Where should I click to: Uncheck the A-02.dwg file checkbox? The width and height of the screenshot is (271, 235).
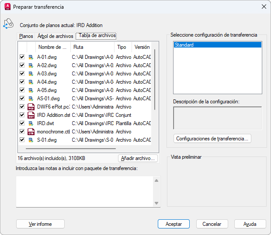click(22, 65)
